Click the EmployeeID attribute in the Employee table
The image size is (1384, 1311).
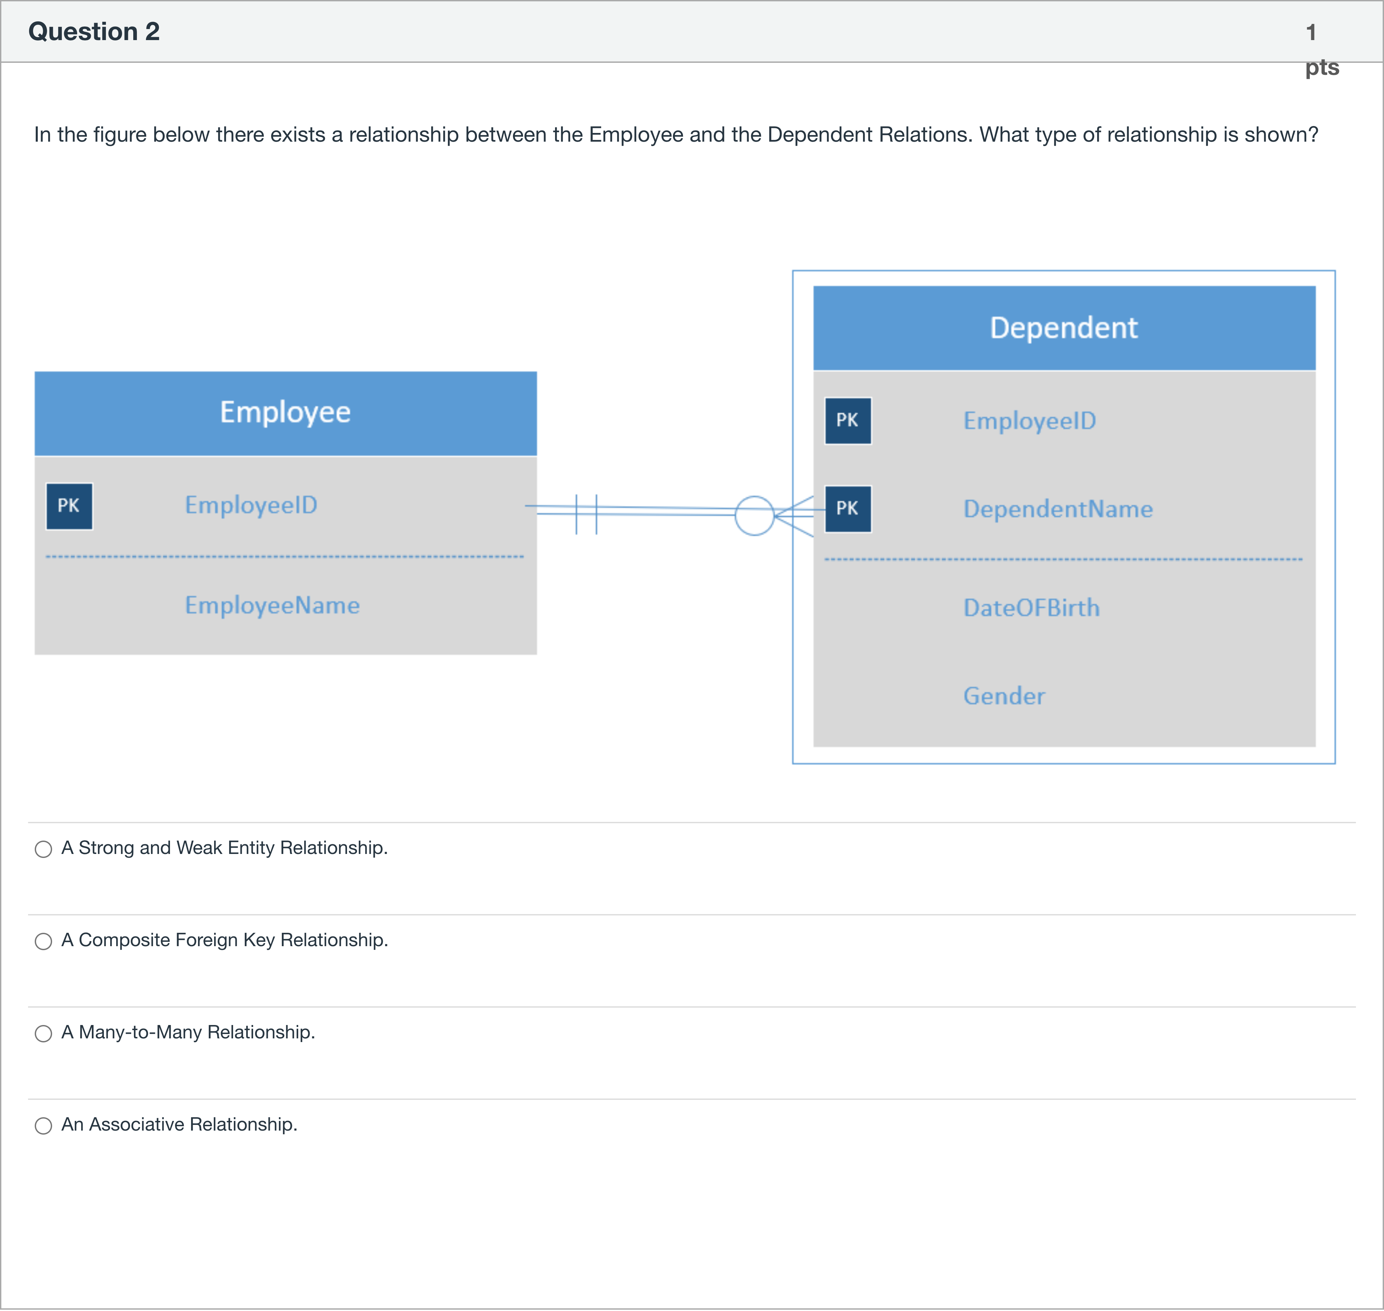[251, 505]
